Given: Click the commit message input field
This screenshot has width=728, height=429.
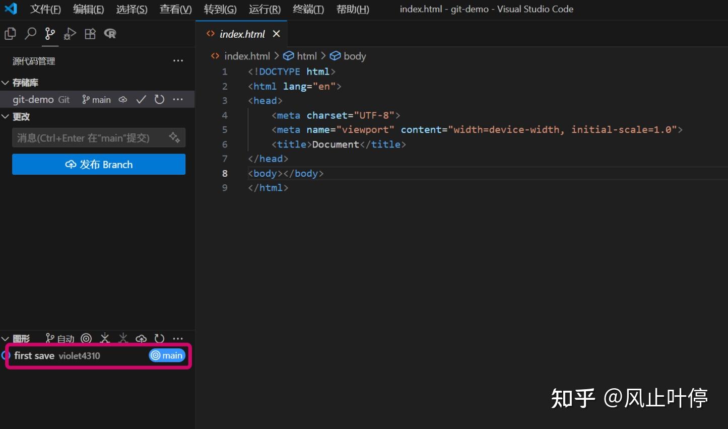Looking at the screenshot, I should coord(91,137).
